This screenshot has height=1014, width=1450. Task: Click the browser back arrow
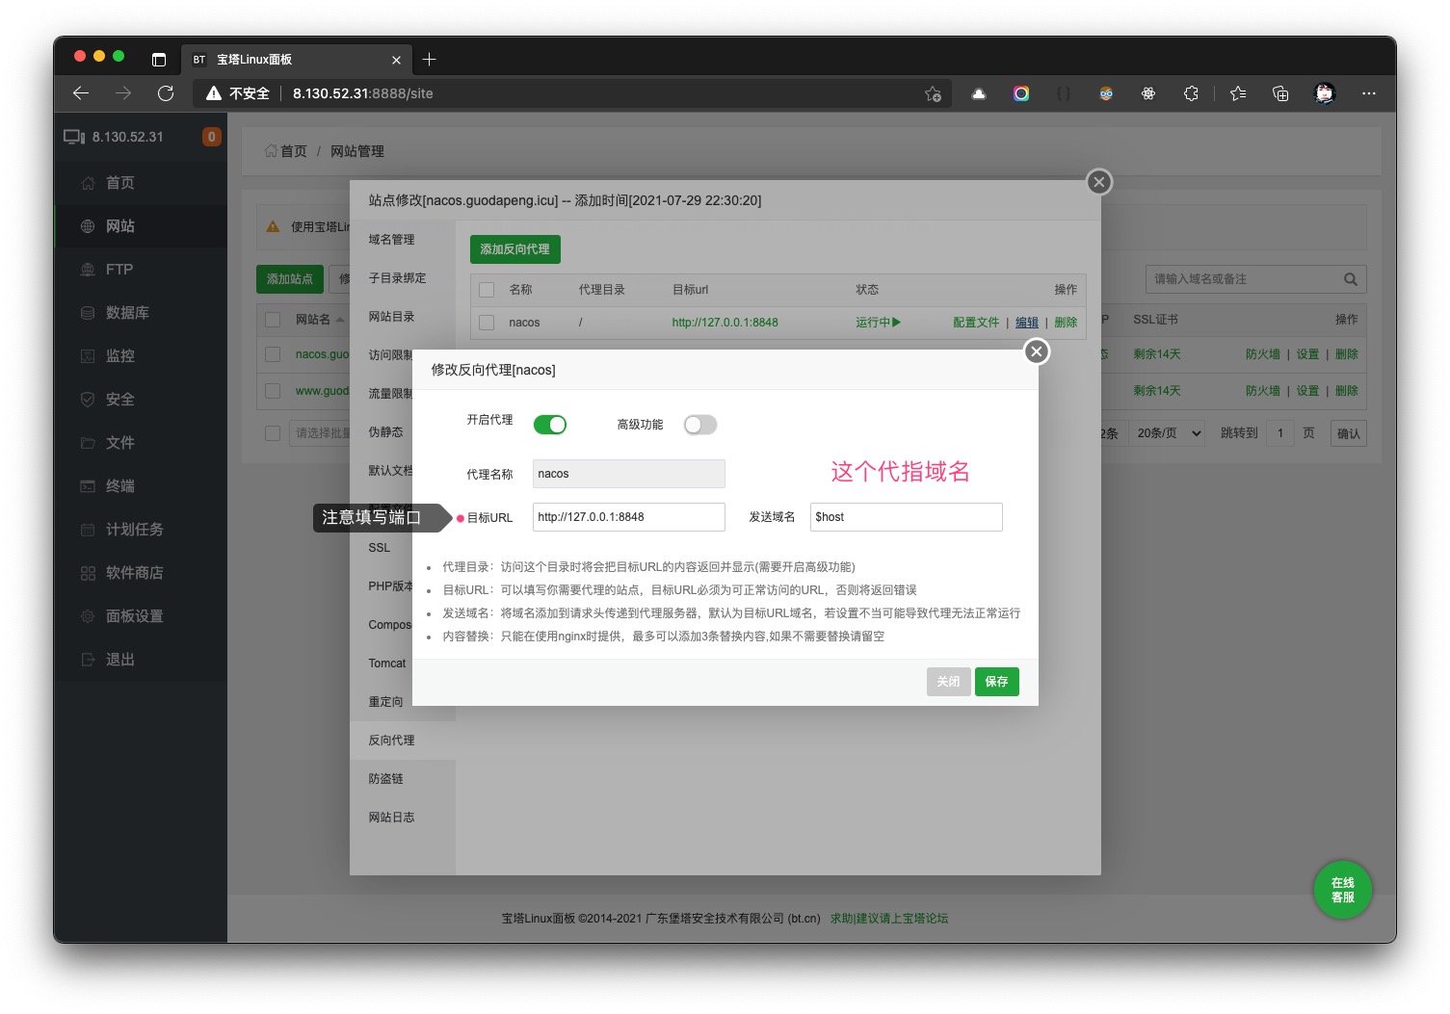tap(81, 93)
